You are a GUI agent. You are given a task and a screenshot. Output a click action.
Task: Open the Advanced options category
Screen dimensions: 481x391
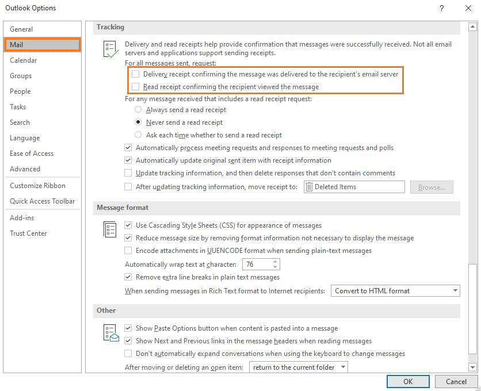tap(43, 169)
